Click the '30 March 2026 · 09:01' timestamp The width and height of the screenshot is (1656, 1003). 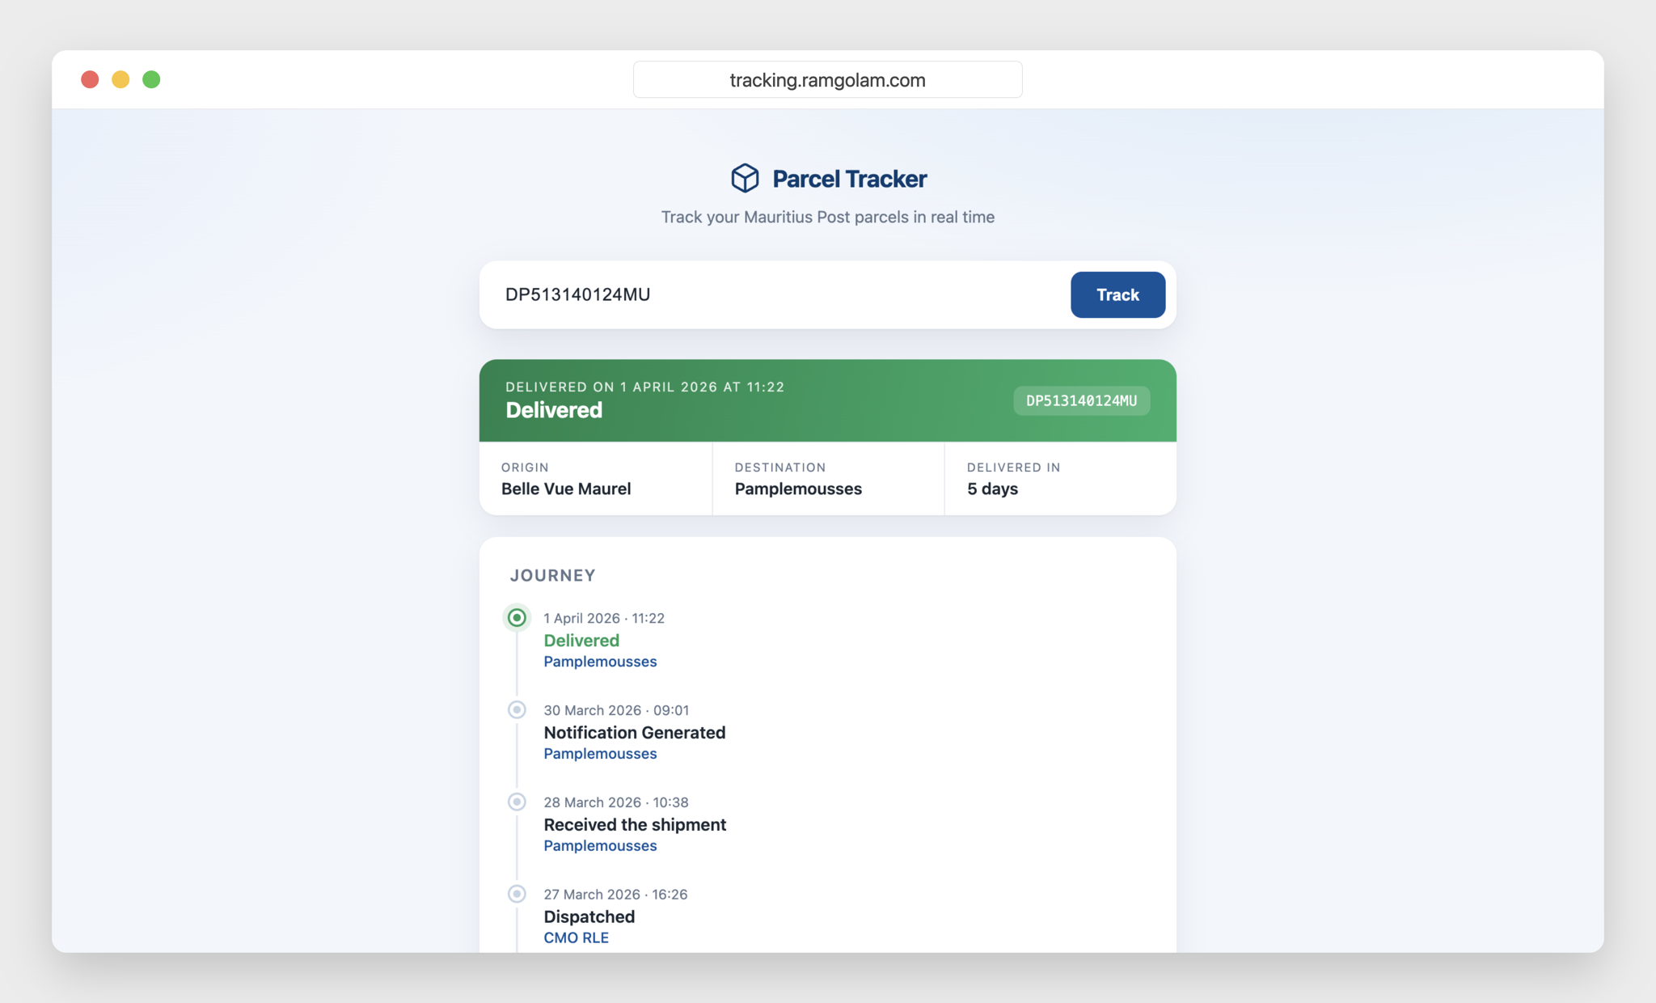[x=616, y=711]
